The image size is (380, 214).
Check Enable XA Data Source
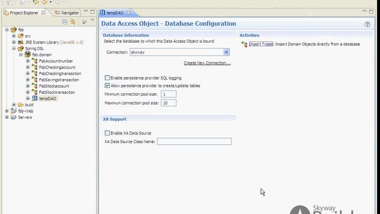point(107,133)
